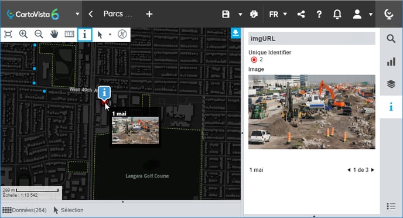The height and width of the screenshot is (218, 403).
Task: Expand the user account dropdown arrow
Action: [371, 14]
